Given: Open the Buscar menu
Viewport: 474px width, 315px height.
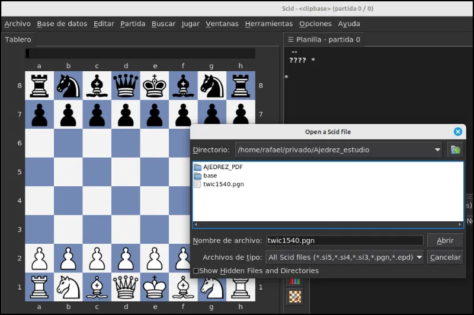Looking at the screenshot, I should click(x=164, y=24).
